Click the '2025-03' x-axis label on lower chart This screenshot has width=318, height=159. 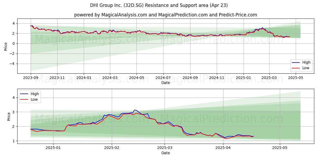[x=165, y=148]
